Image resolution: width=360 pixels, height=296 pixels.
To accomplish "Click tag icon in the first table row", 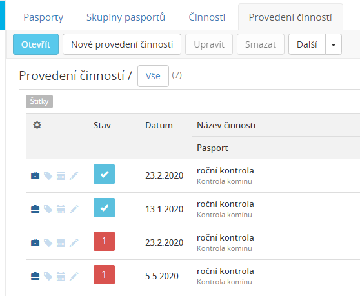I will click(48, 175).
